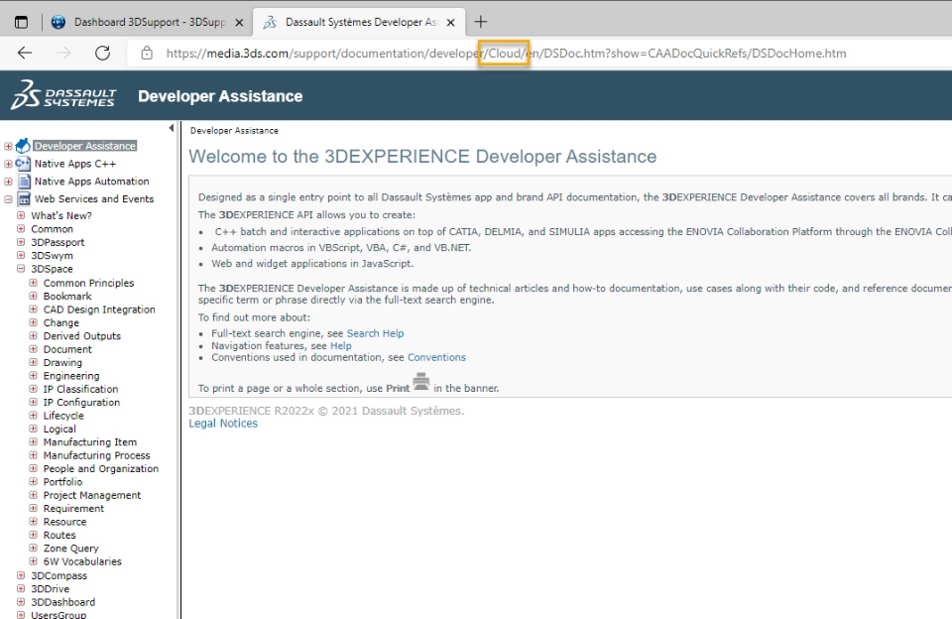Select Lifecycle in the tree
This screenshot has width=952, height=619.
[x=63, y=416]
